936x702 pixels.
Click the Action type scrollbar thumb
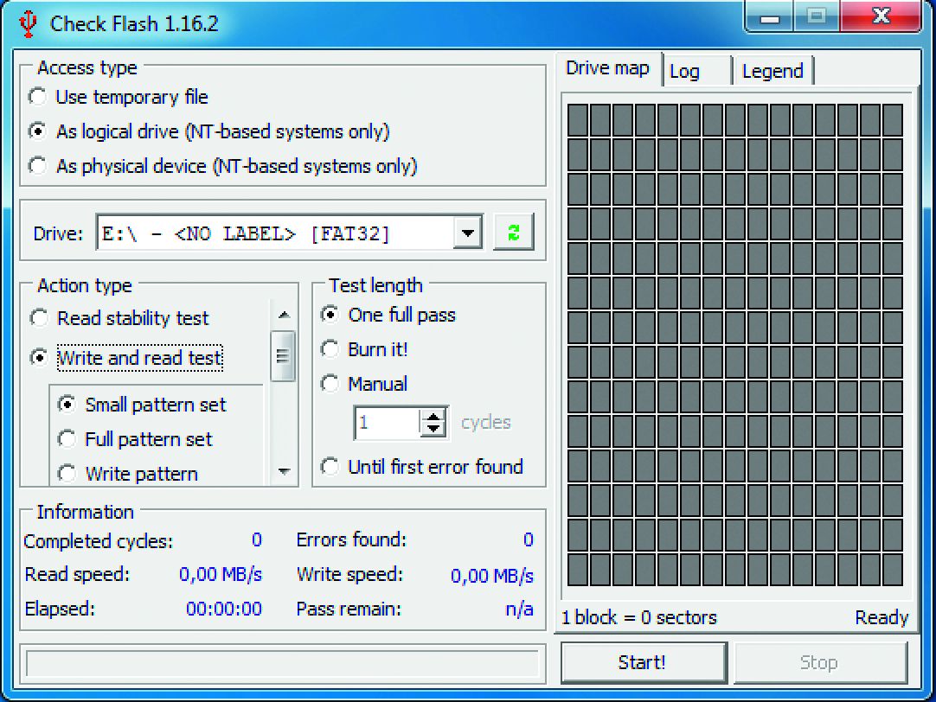(283, 356)
